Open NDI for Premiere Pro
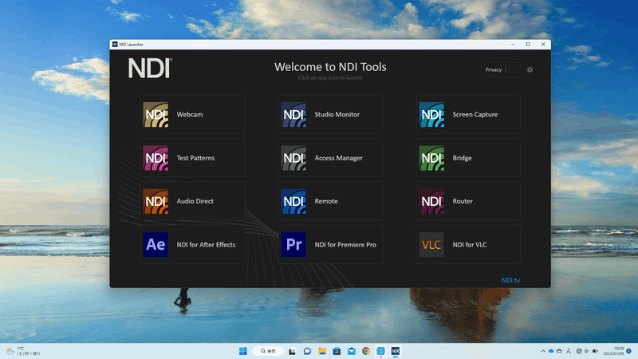The image size is (638, 359). (x=330, y=244)
